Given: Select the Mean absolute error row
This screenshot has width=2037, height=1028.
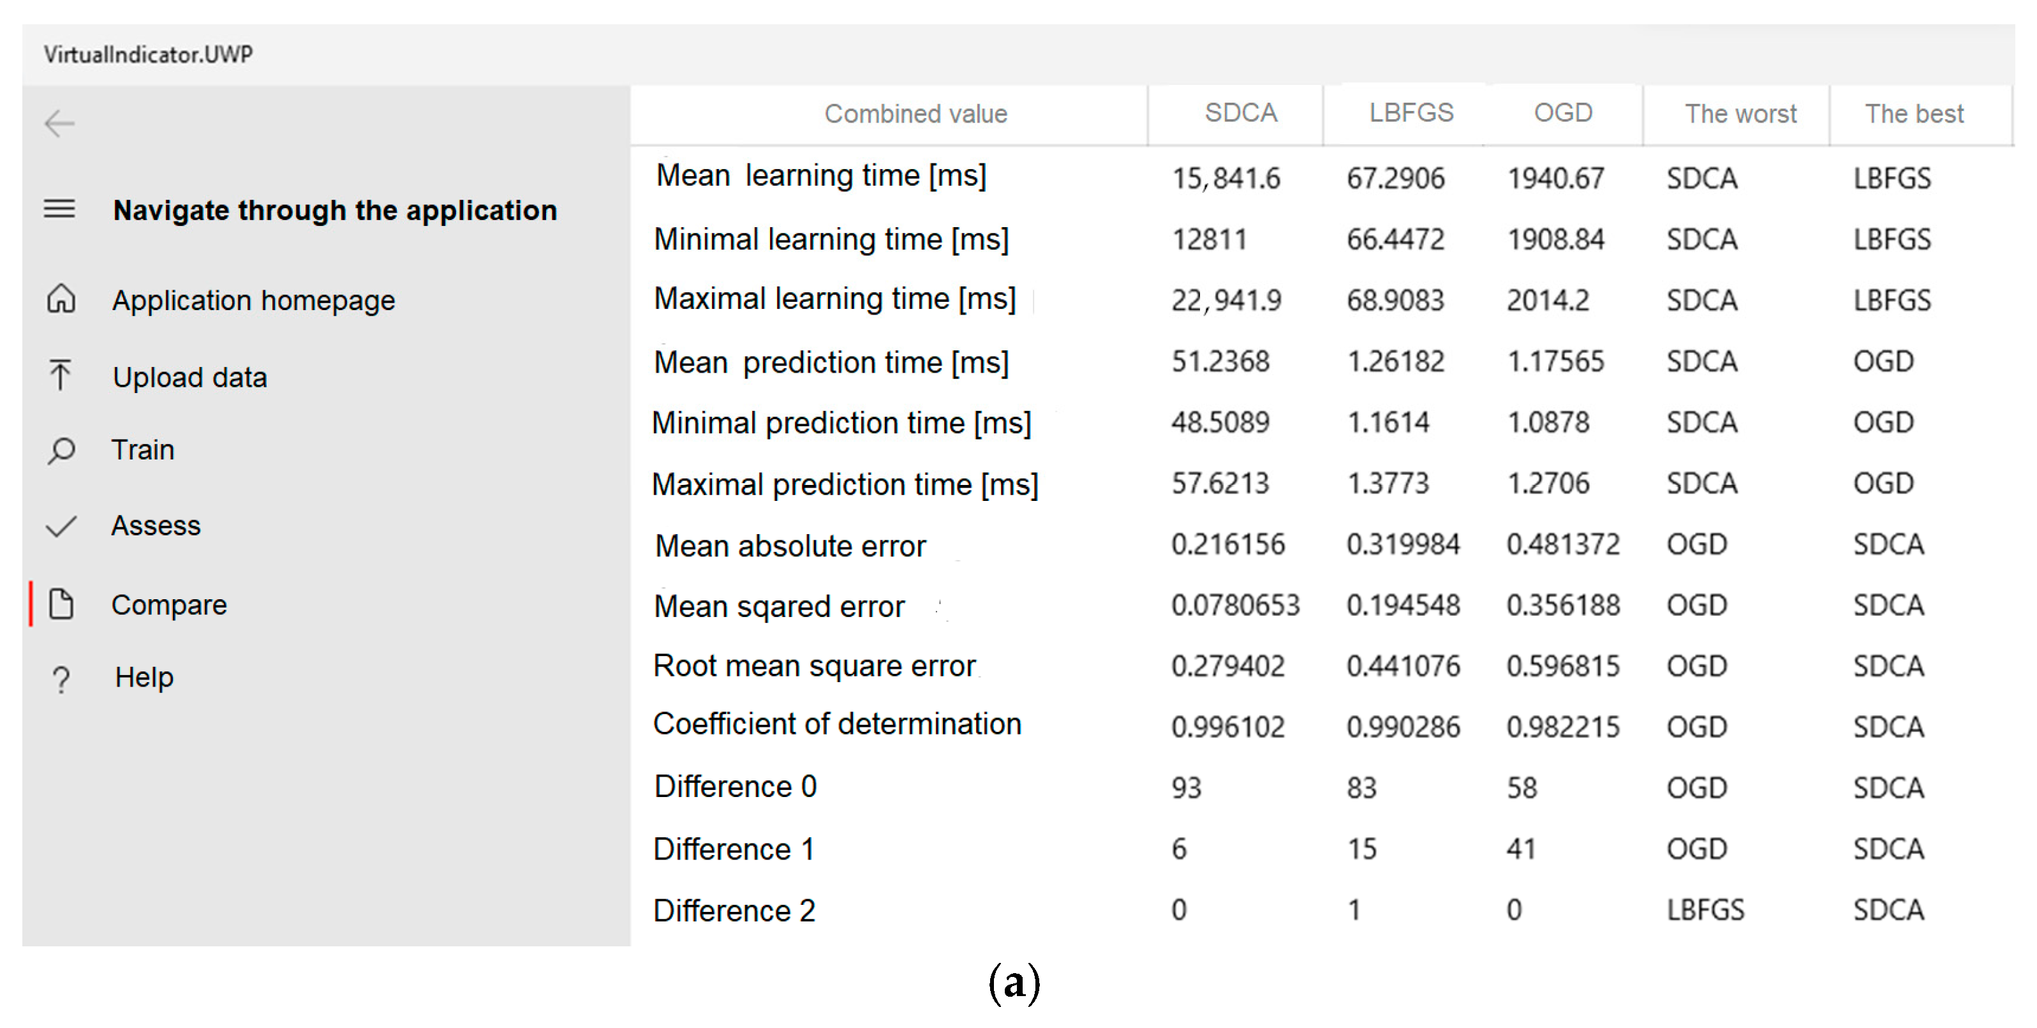Looking at the screenshot, I should 1322,545.
